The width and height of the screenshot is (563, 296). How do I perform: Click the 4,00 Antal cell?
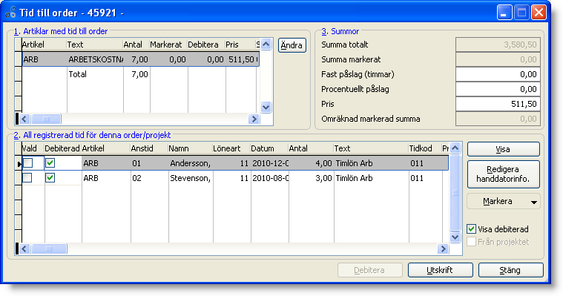tap(312, 163)
